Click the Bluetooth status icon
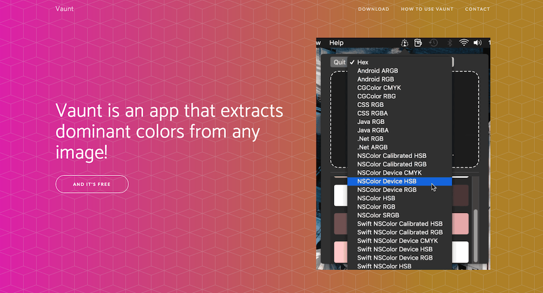Image resolution: width=543 pixels, height=293 pixels. click(449, 43)
